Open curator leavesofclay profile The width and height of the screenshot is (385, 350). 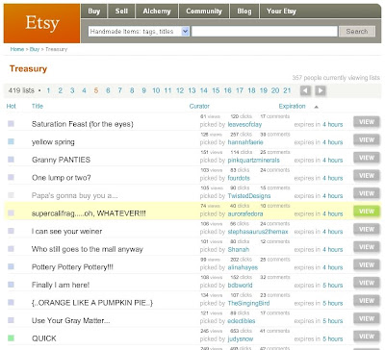(244, 124)
